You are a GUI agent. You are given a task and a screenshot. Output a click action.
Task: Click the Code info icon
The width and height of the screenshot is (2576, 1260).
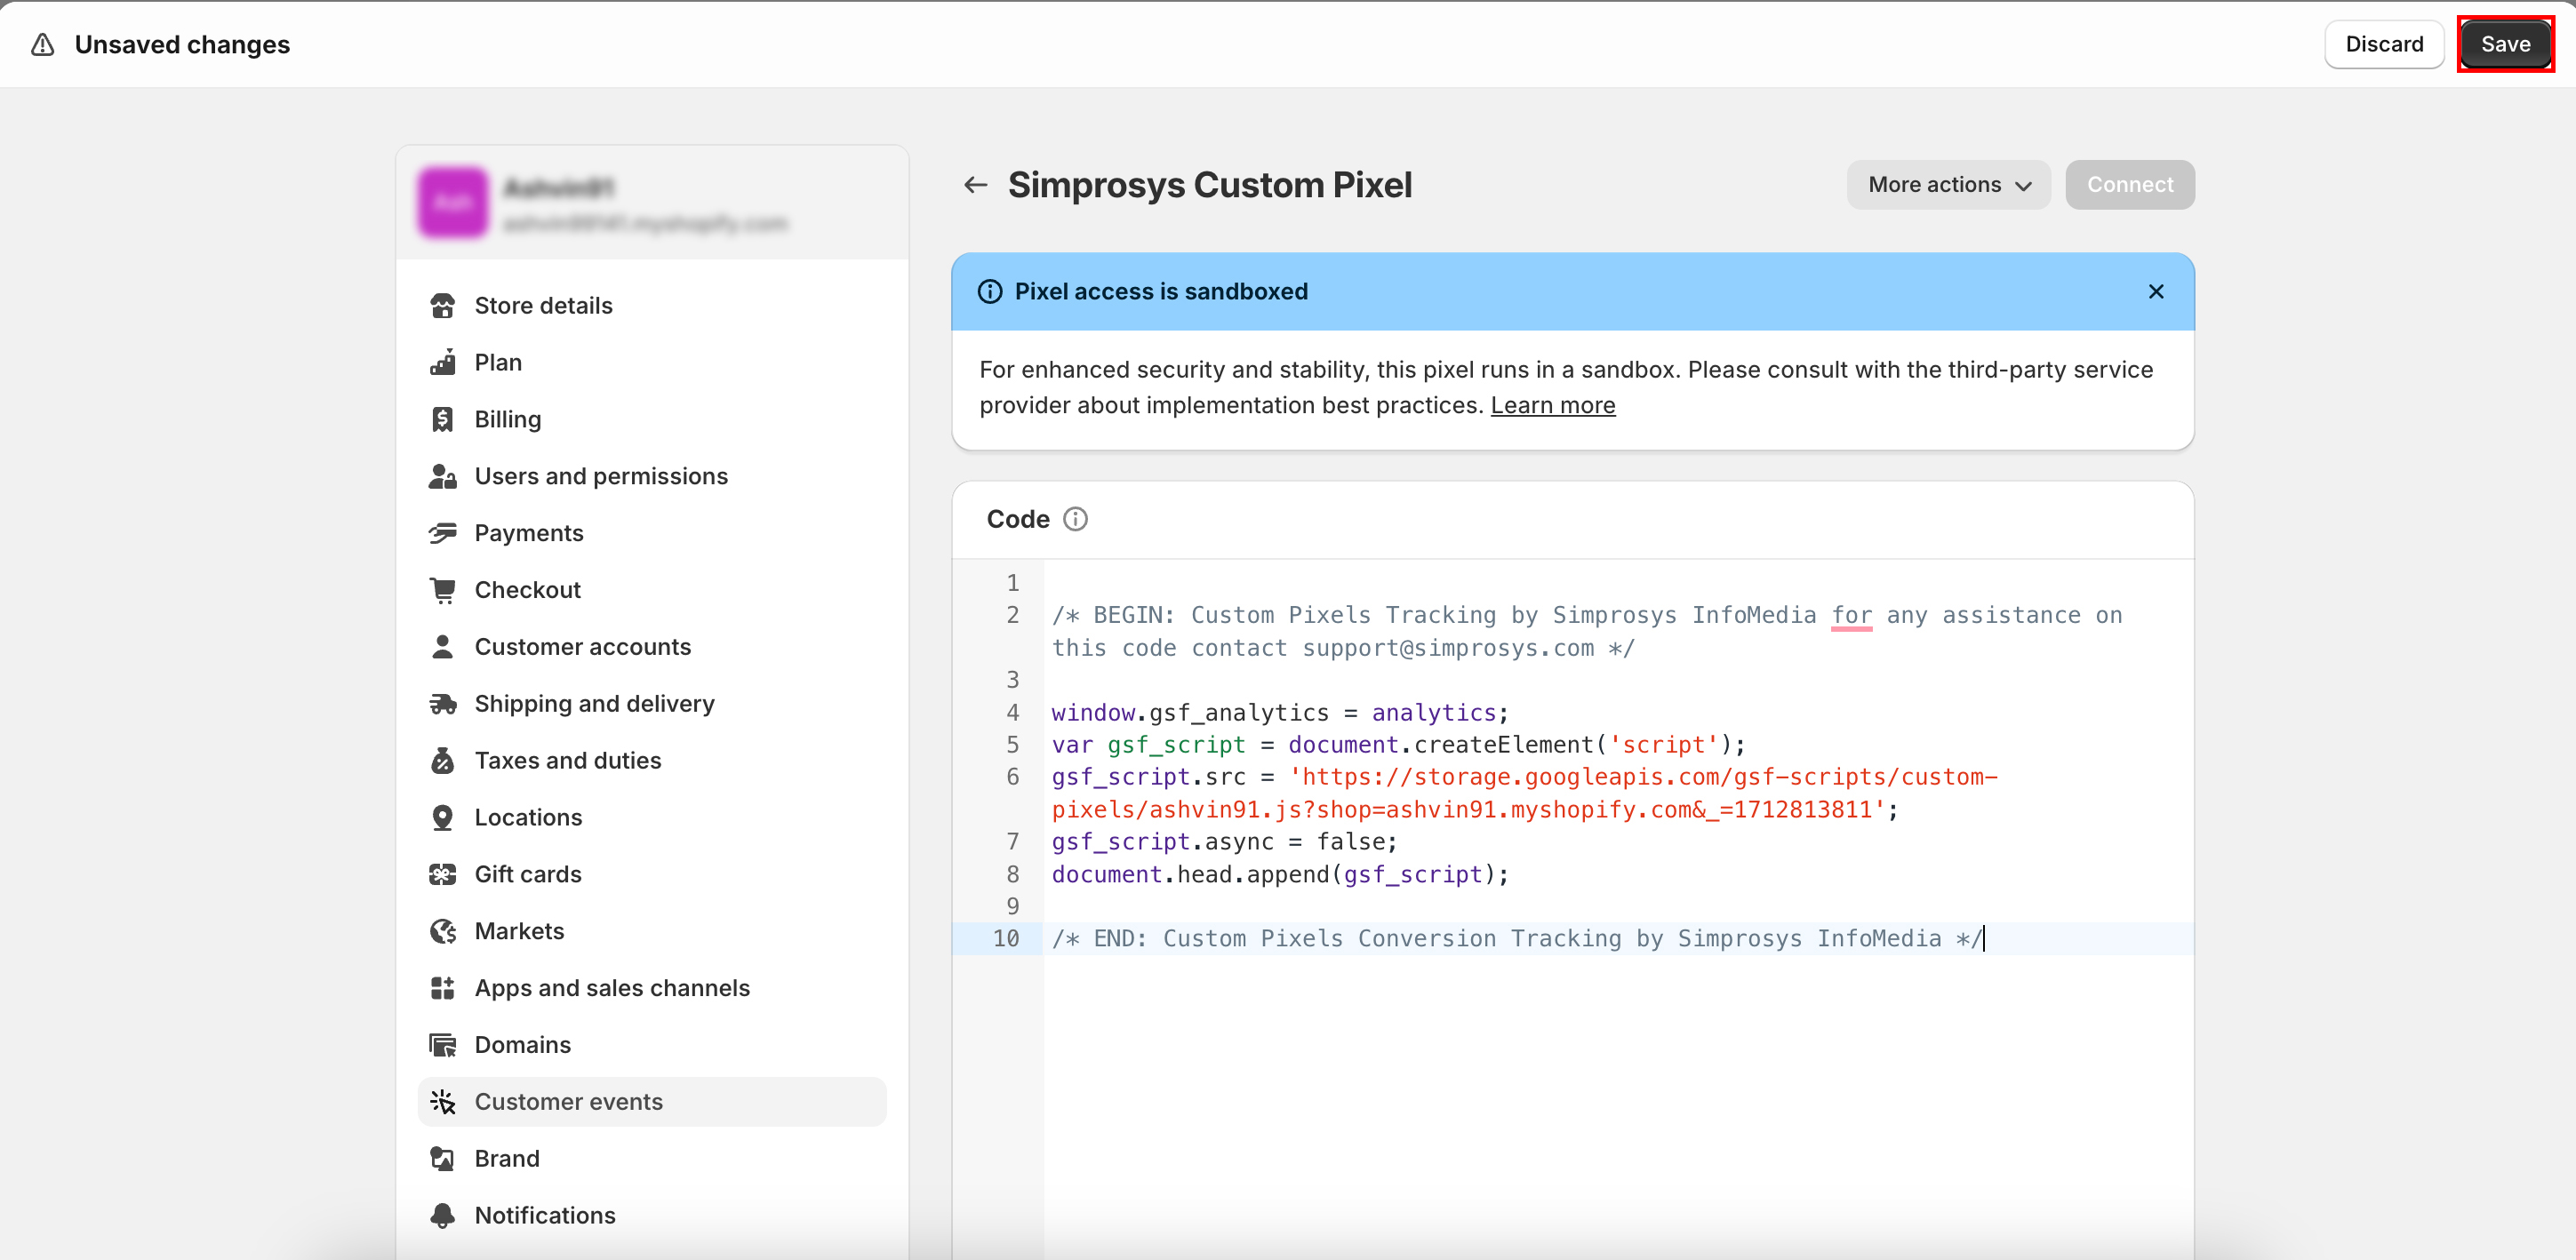click(1075, 519)
